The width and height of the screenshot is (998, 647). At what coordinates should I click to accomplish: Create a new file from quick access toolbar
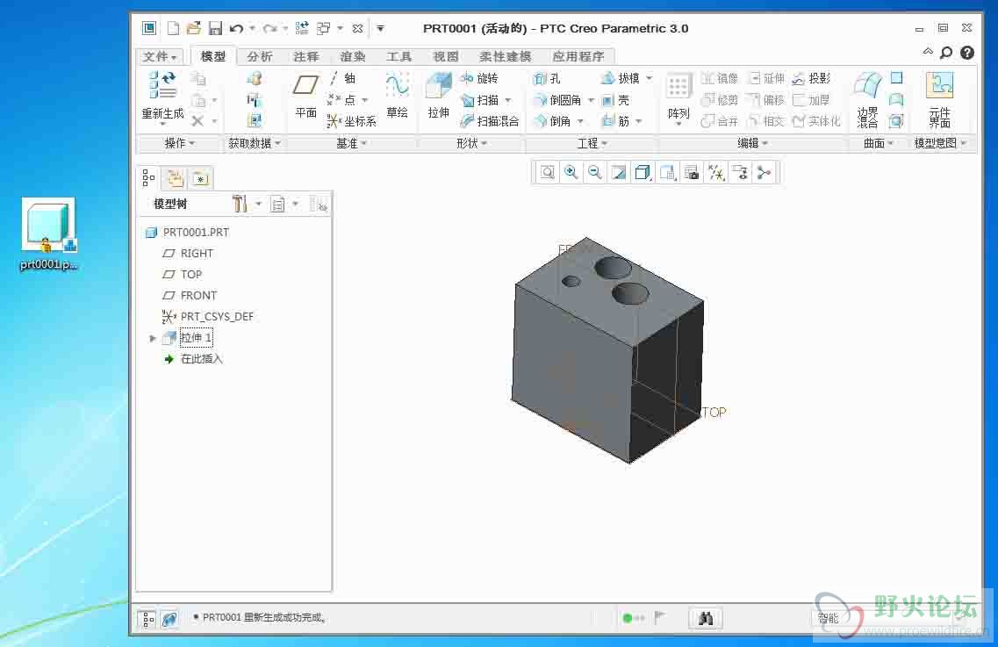tap(173, 29)
